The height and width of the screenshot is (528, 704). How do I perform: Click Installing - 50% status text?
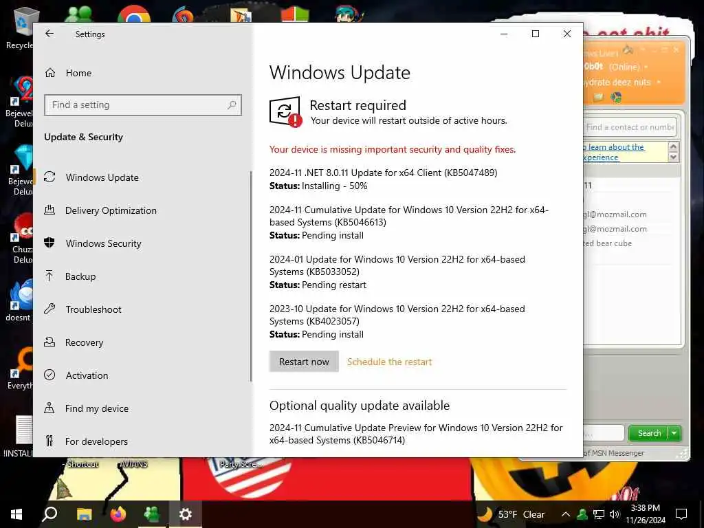335,186
